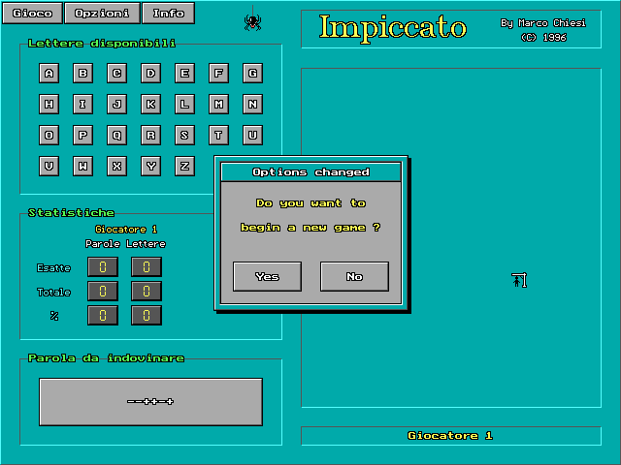Guess letter U tile
Screen dimensions: 621x465
252,136
